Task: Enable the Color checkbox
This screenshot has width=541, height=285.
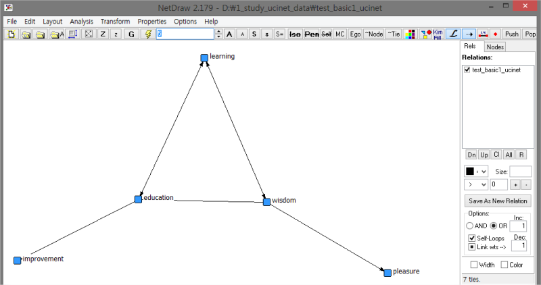Action: (x=504, y=265)
